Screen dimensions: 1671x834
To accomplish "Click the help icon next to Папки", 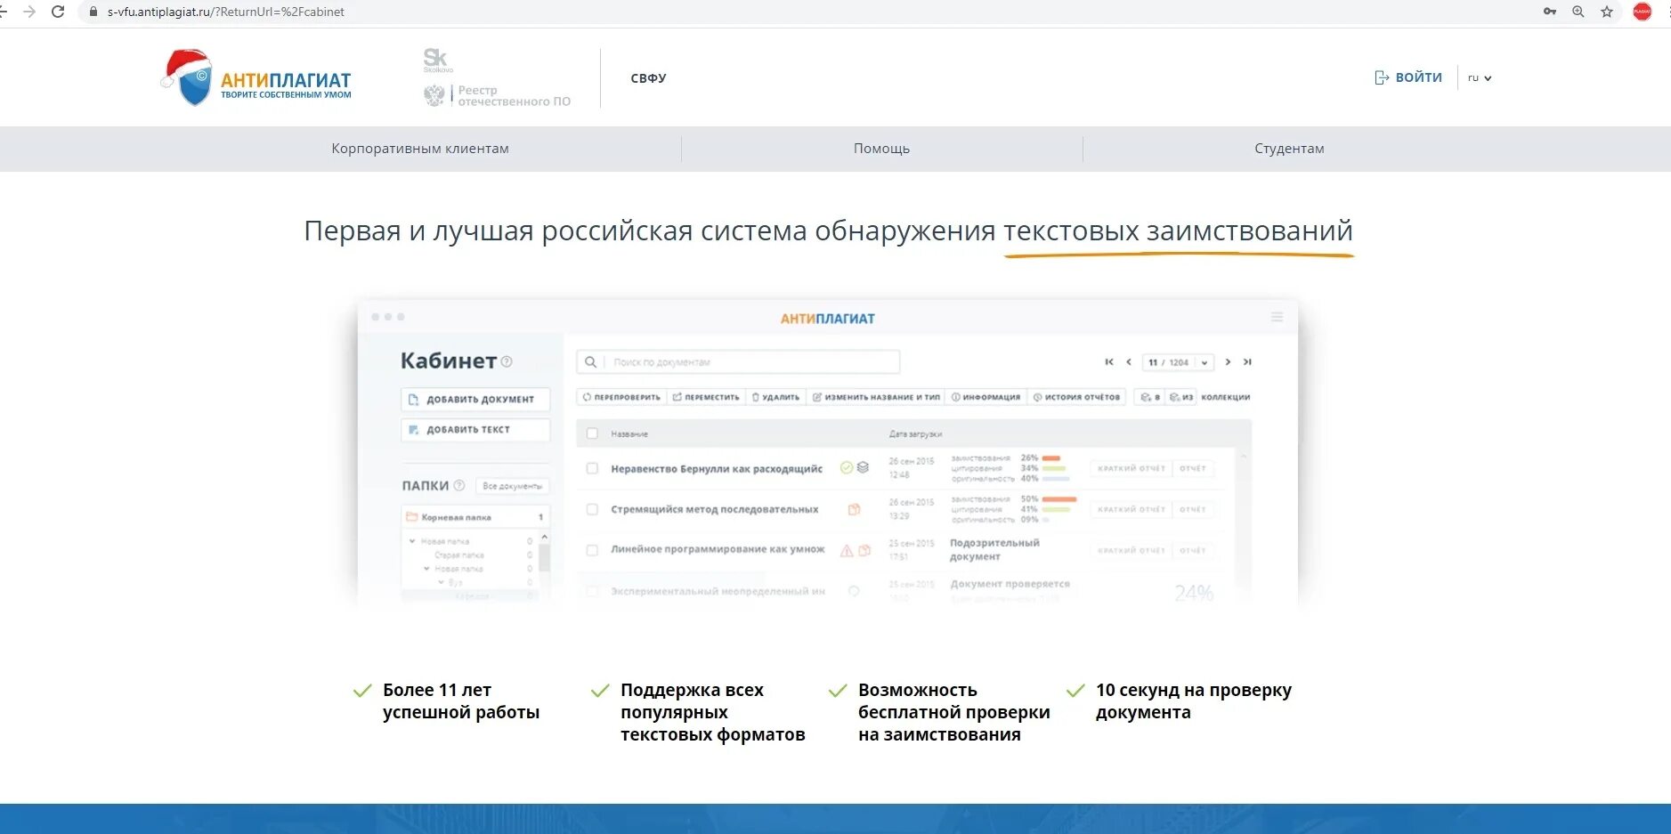I will [x=459, y=485].
